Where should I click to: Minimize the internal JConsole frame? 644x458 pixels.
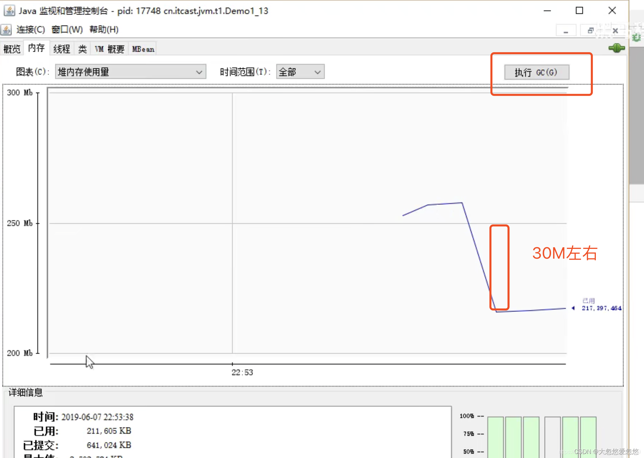566,31
